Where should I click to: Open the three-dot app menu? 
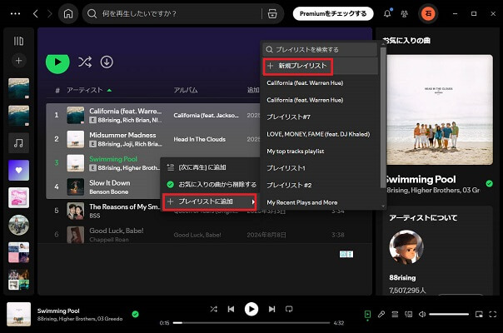coord(15,14)
